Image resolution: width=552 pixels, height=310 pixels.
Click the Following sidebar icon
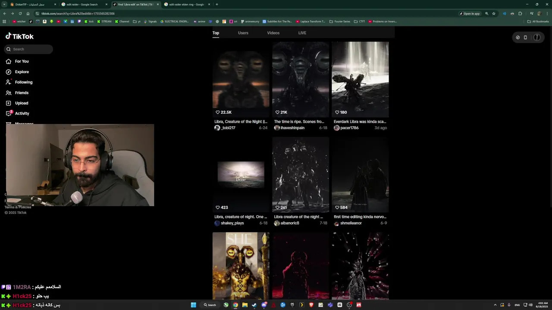pyautogui.click(x=8, y=82)
